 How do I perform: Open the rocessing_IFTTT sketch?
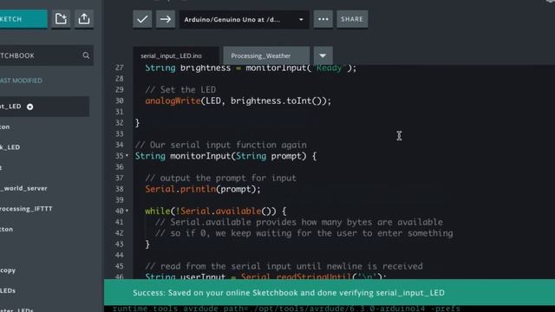(x=26, y=209)
